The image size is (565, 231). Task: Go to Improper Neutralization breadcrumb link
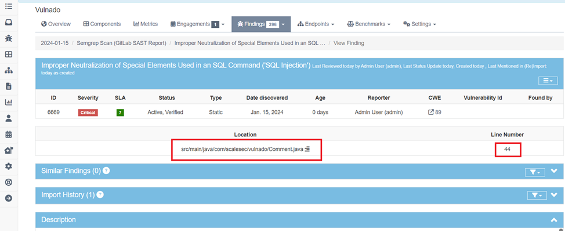point(249,43)
